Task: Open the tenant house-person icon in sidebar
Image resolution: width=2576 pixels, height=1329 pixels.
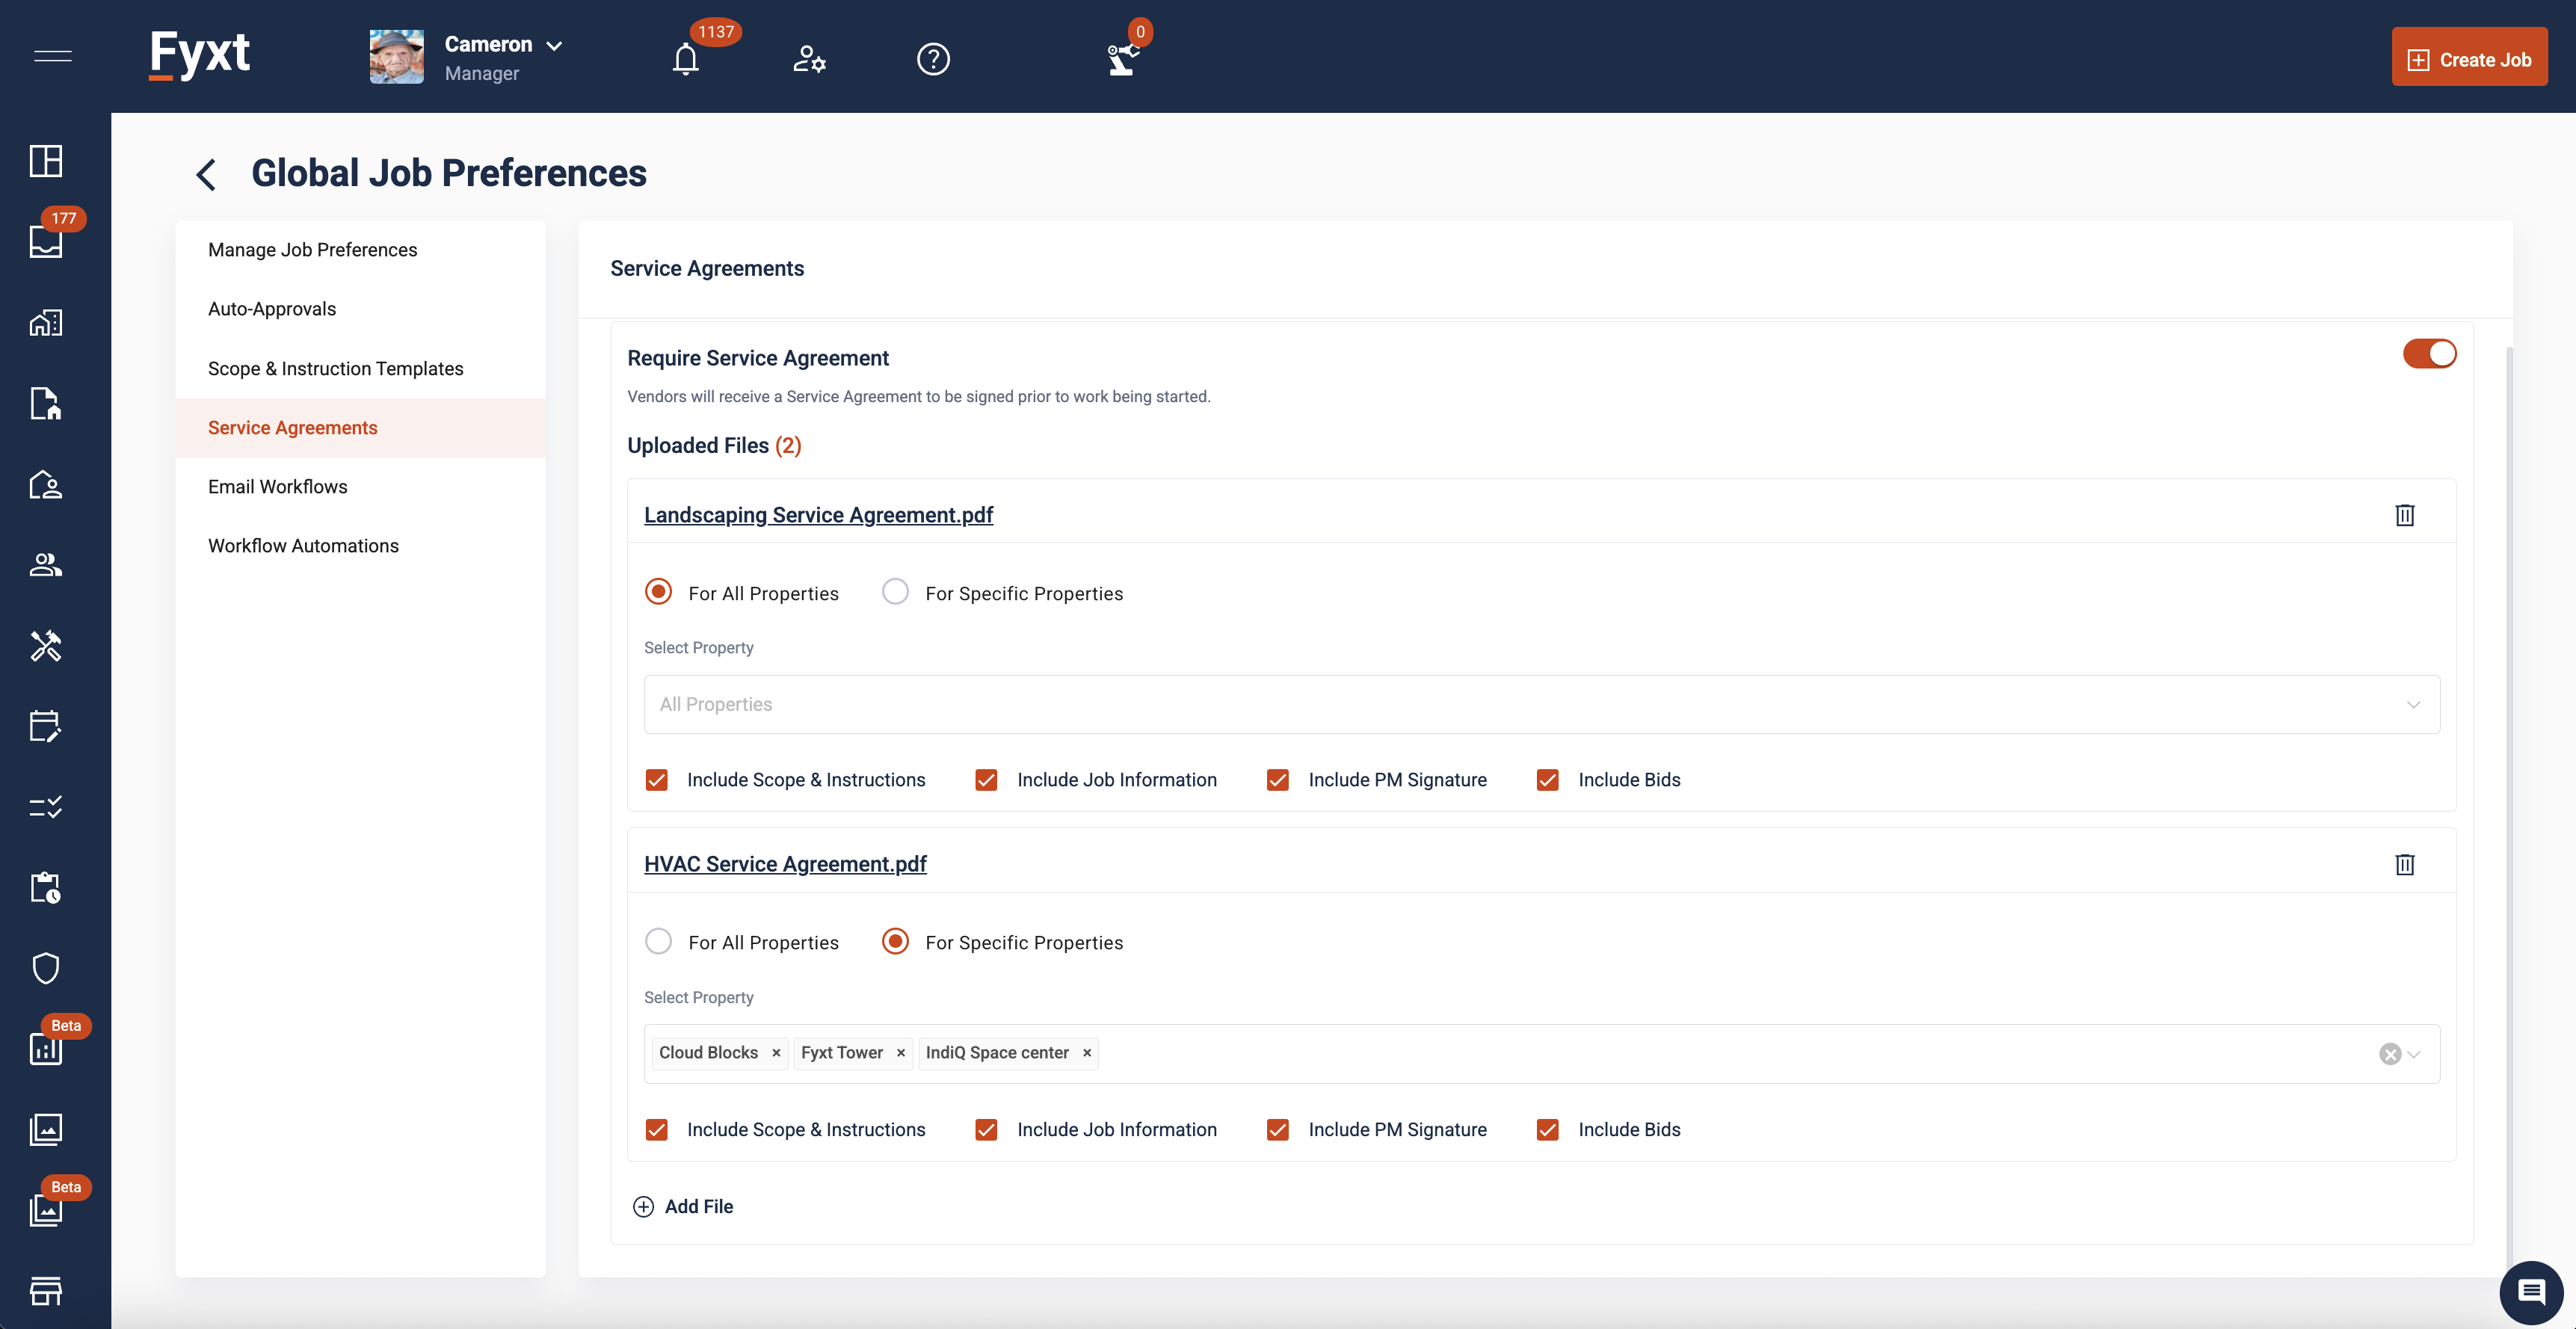Action: pos(46,484)
